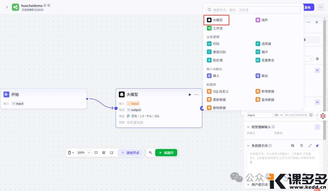Screen dimensions: 328x191
Task: Open the str. variable type dropdown
Action: coord(278,115)
